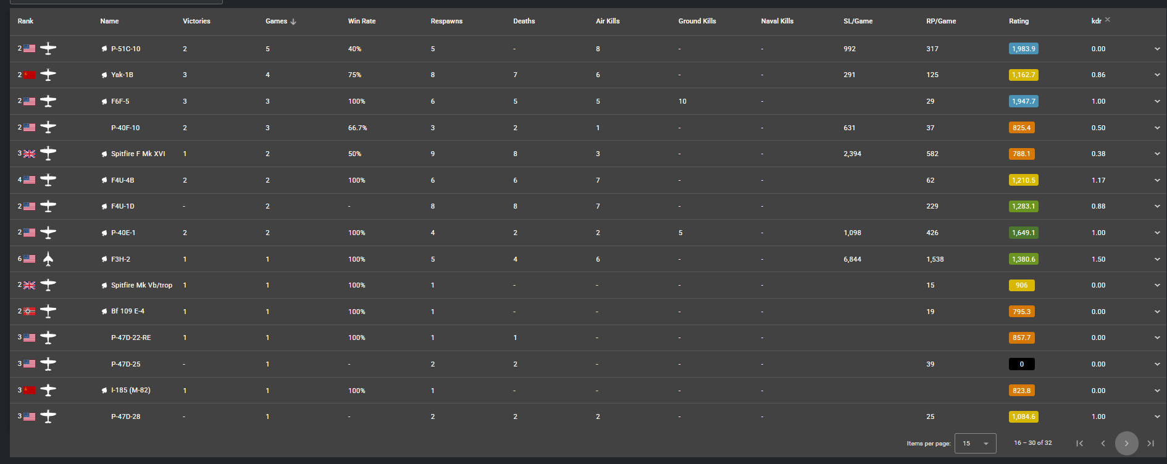Open the Items per page dropdown
Image resolution: width=1167 pixels, height=464 pixels.
[975, 443]
